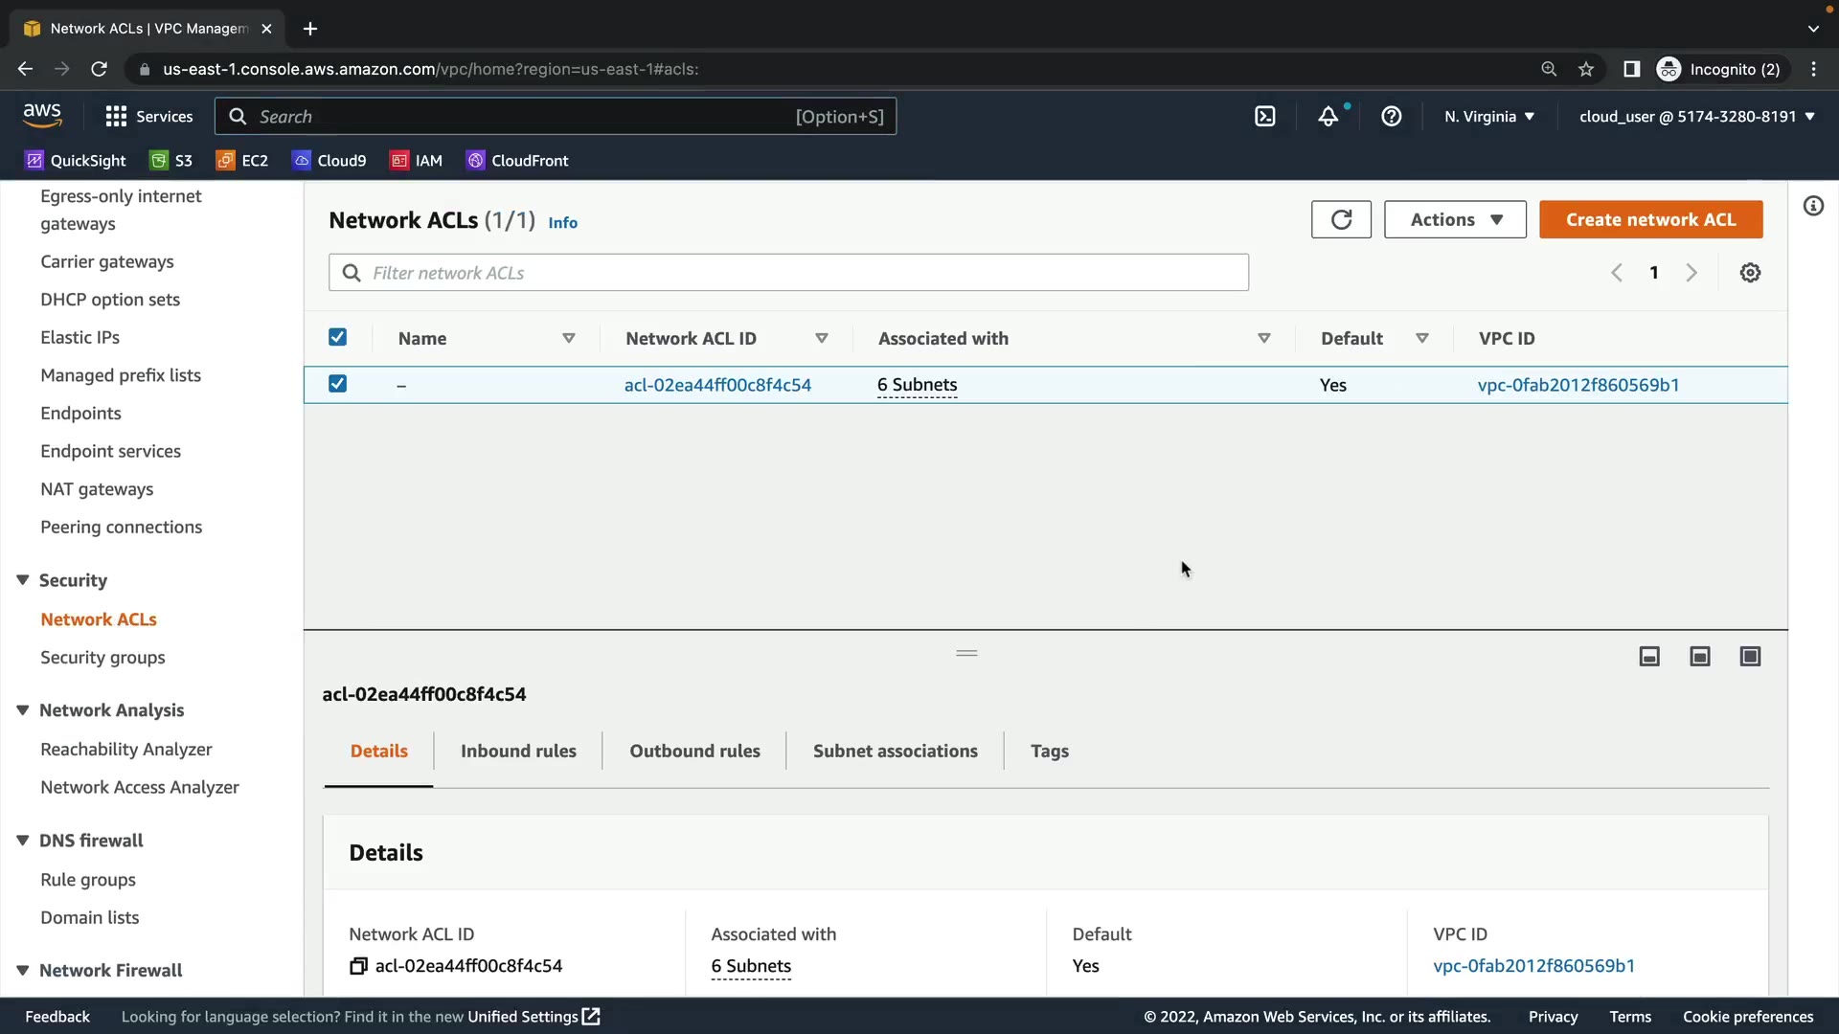
Task: Open EC2 bookmark shortcut
Action: click(x=242, y=161)
